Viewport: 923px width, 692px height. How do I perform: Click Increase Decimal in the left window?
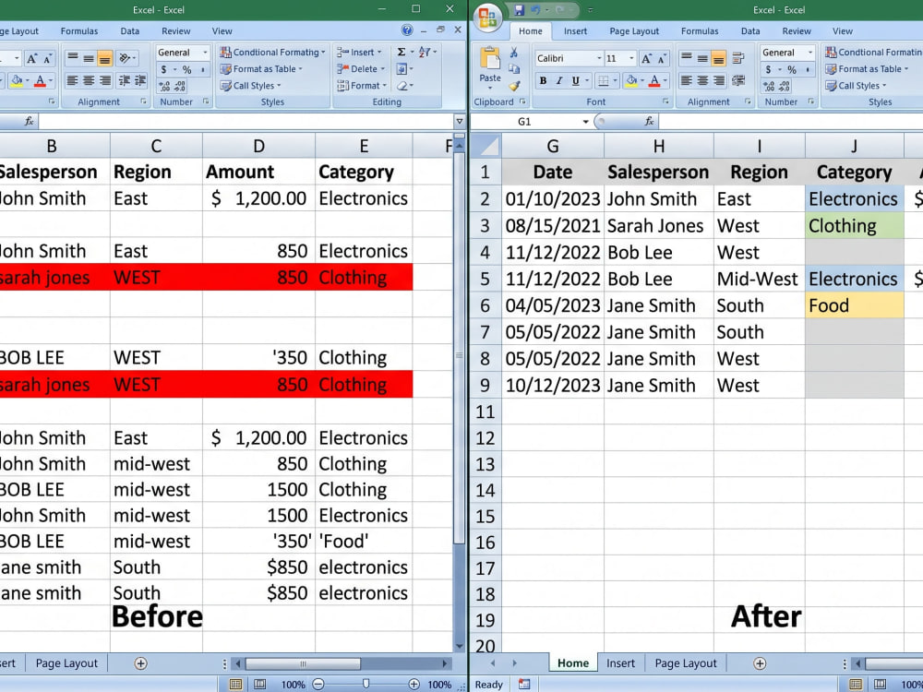click(x=164, y=86)
